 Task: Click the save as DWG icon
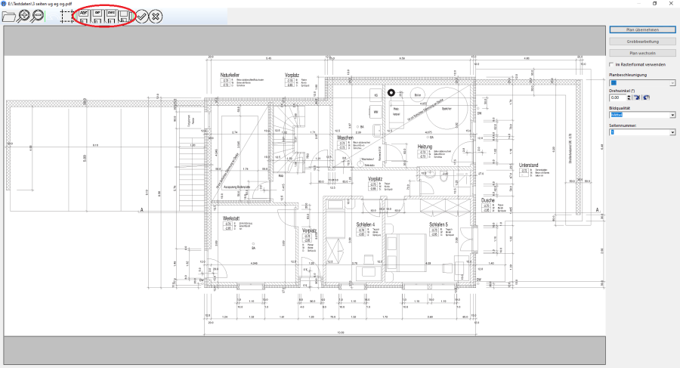click(112, 15)
